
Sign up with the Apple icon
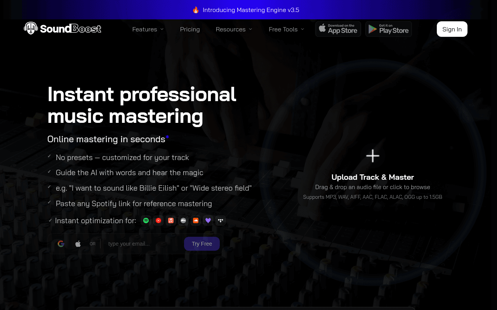78,244
